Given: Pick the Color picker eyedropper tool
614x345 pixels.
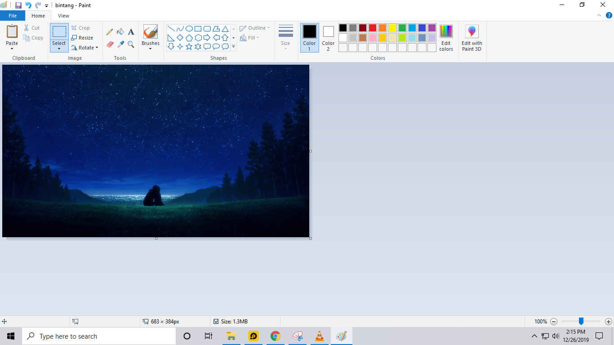Looking at the screenshot, I should (x=120, y=44).
